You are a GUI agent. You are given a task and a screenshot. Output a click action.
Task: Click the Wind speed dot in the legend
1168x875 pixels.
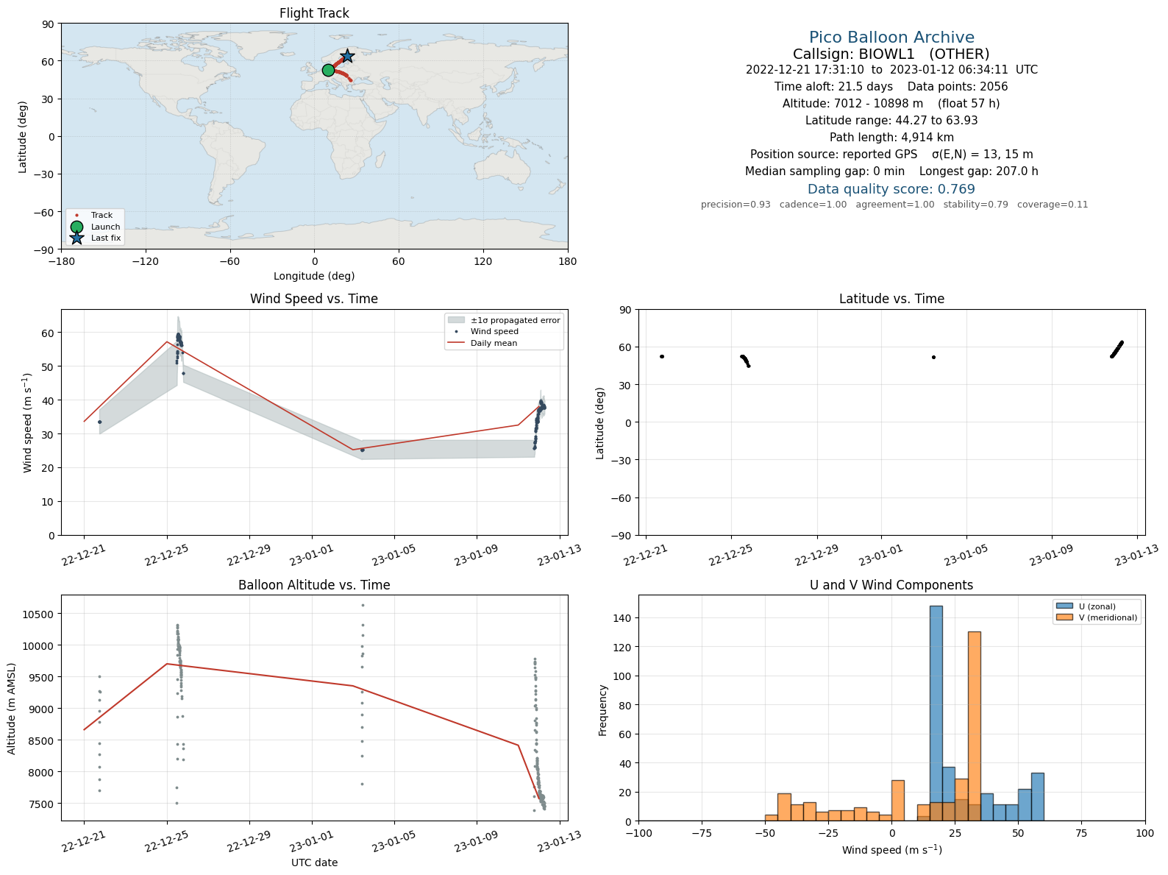tap(456, 332)
